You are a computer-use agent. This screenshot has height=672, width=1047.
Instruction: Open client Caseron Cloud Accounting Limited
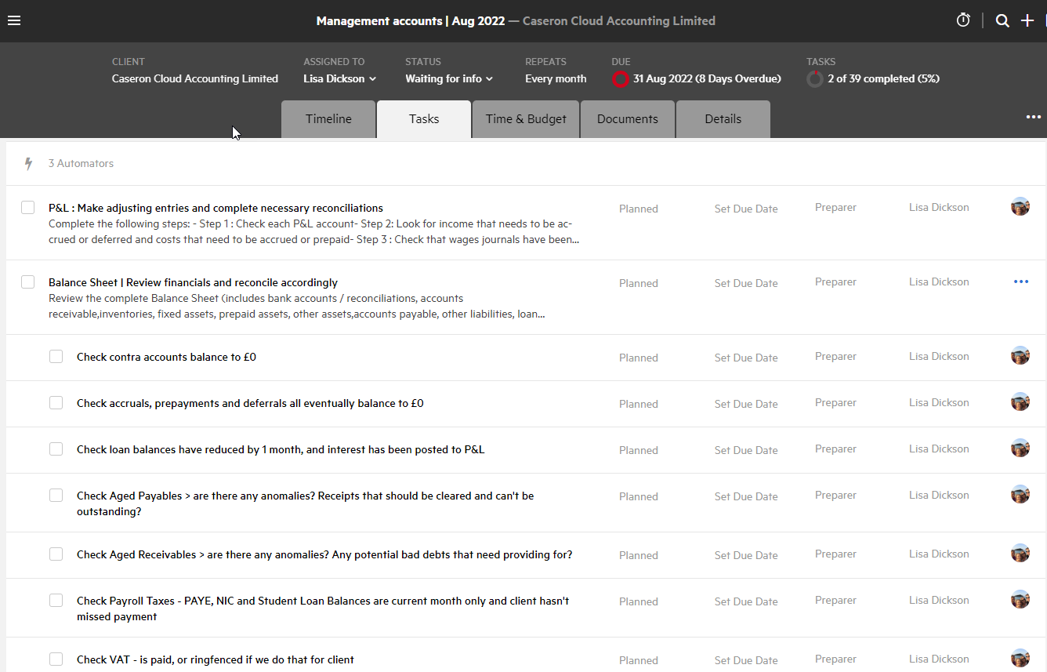click(x=195, y=78)
